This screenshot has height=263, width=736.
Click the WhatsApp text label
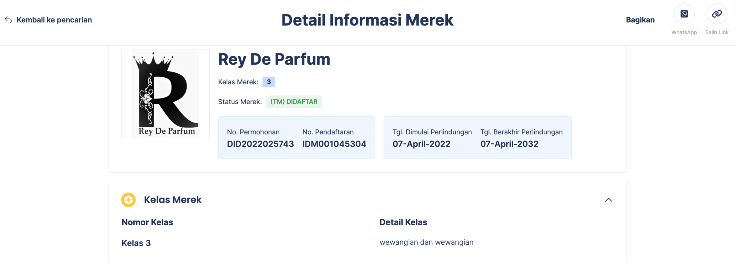tap(684, 32)
